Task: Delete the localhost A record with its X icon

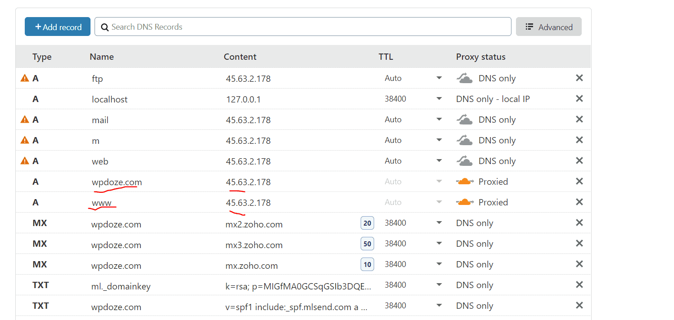Action: [x=579, y=98]
